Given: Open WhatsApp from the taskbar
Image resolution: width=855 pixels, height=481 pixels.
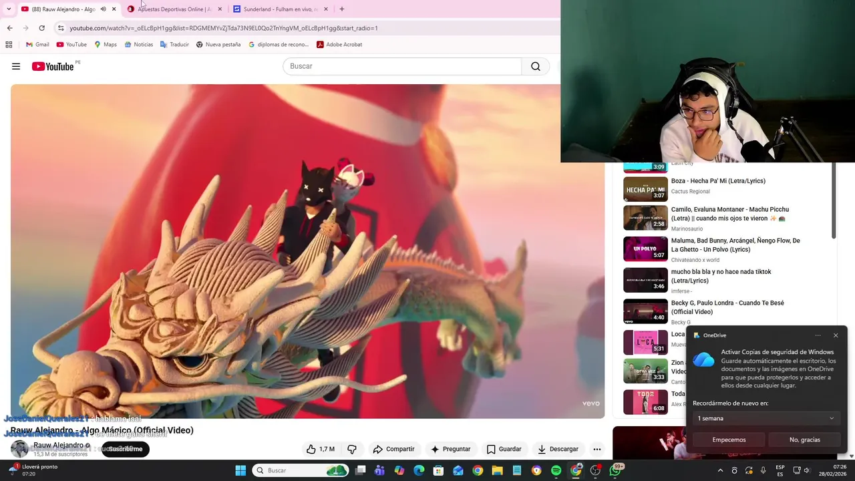Looking at the screenshot, I should (x=615, y=470).
